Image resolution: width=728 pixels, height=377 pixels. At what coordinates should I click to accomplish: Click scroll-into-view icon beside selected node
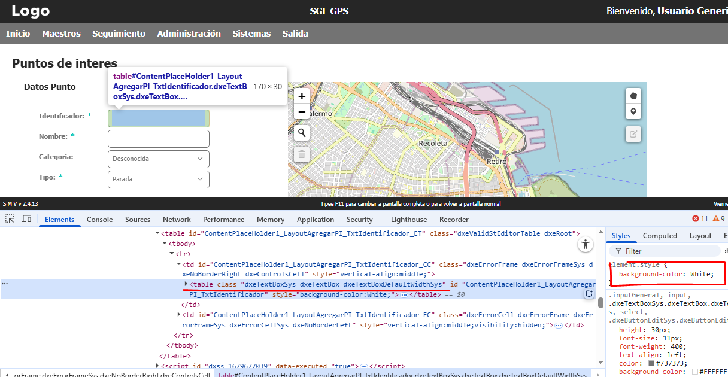[x=589, y=294]
